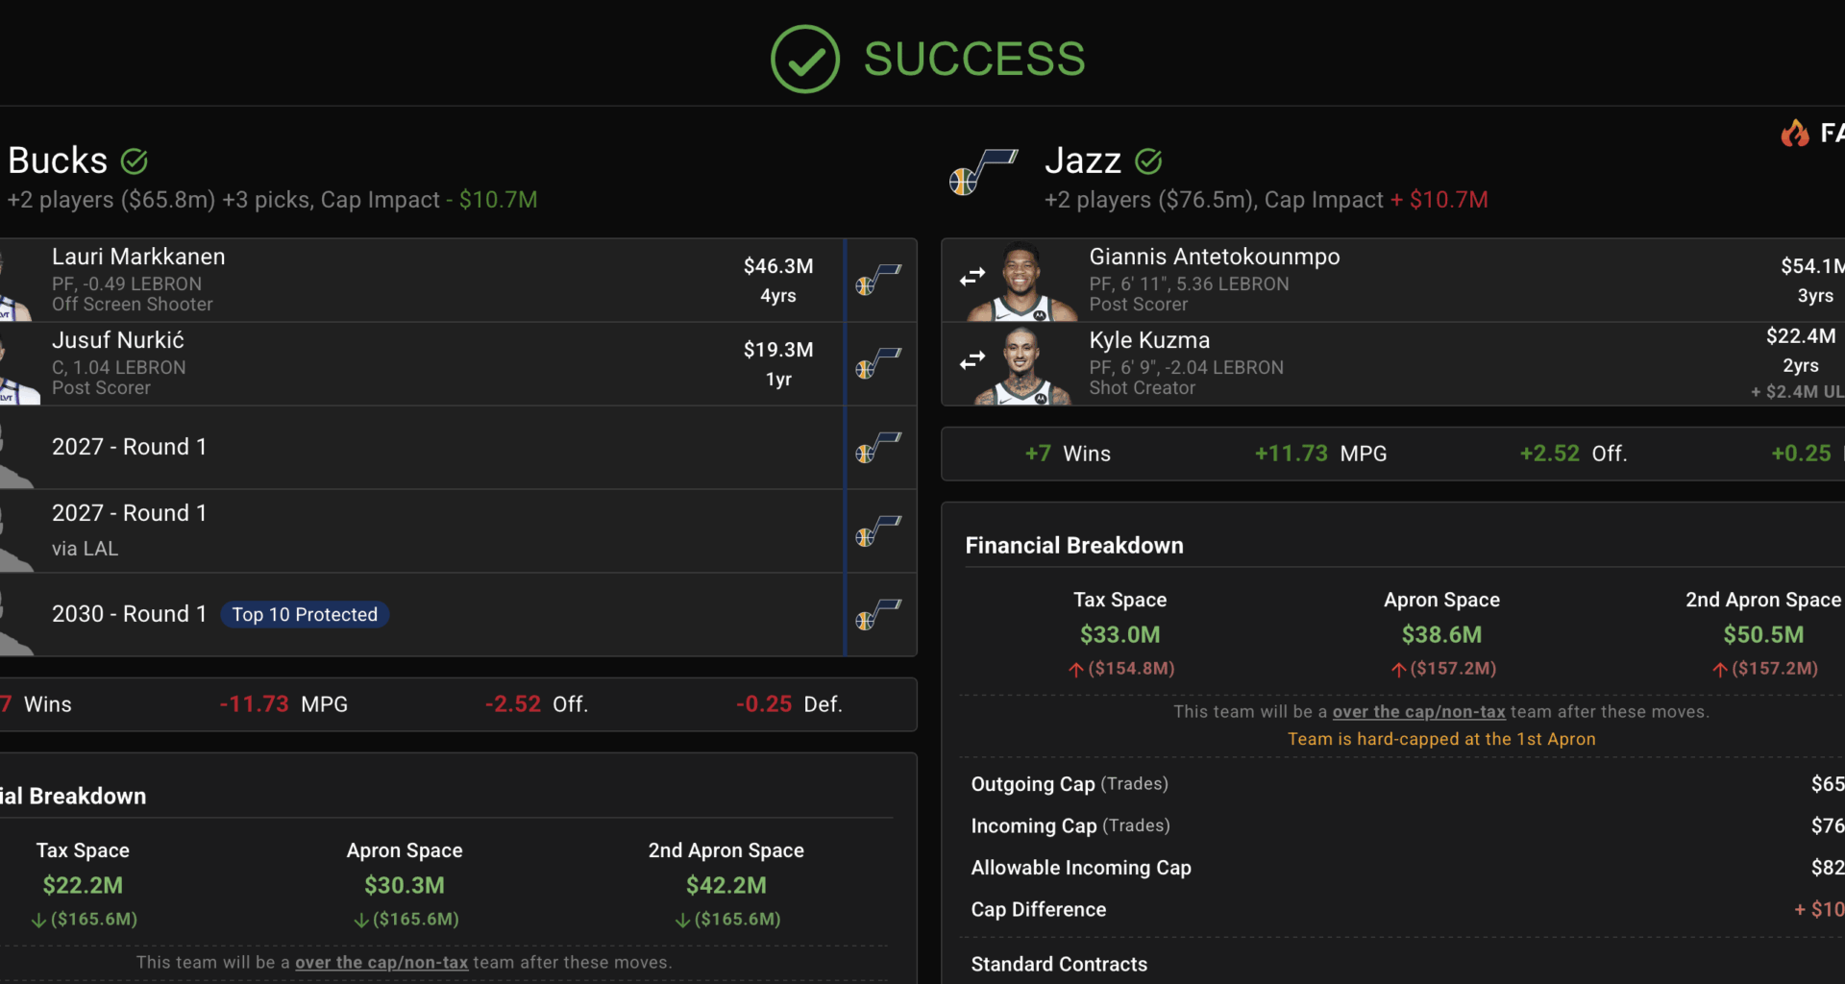Click the green SUCCESS checkmark circle
This screenshot has height=984, width=1845.
coord(805,59)
